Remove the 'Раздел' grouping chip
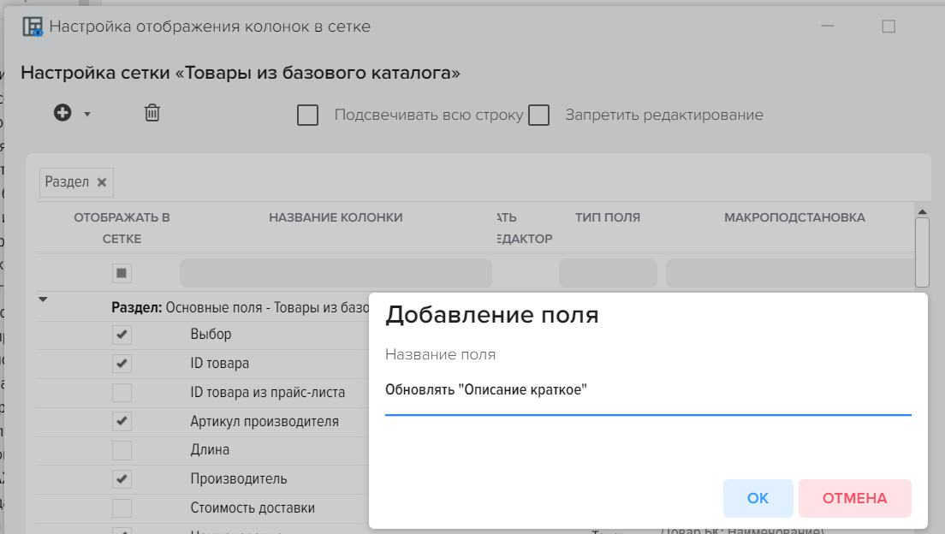The height and width of the screenshot is (534, 945). pyautogui.click(x=102, y=182)
